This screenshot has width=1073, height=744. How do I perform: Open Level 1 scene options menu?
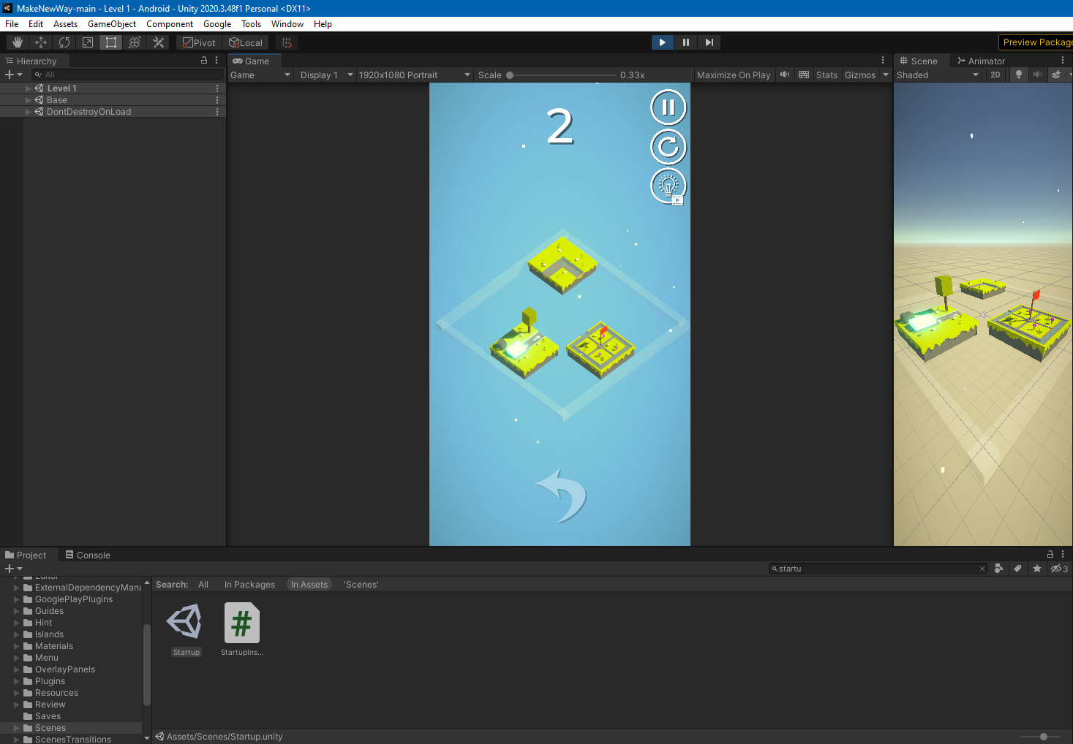click(217, 88)
